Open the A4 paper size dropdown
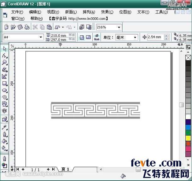This screenshot has height=181, width=192. click(41, 37)
